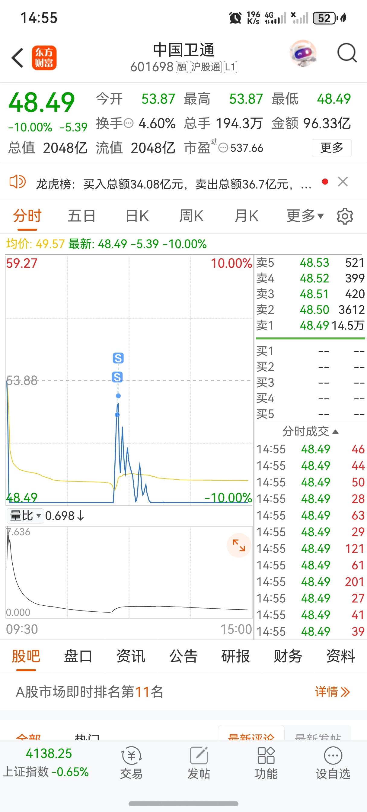
Task: Tap the 龙虎榜 announcement text
Action: 174,184
